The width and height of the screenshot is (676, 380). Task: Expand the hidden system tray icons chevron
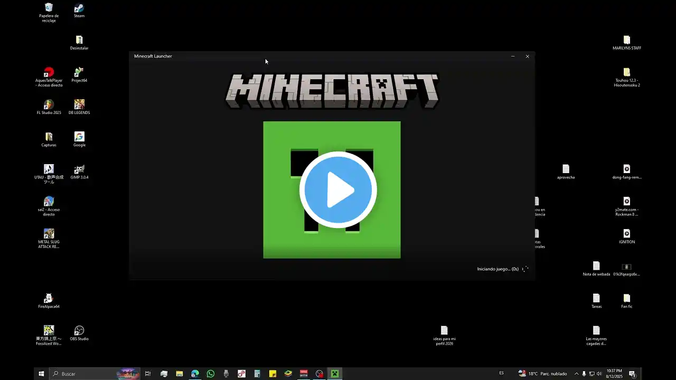coord(576,374)
